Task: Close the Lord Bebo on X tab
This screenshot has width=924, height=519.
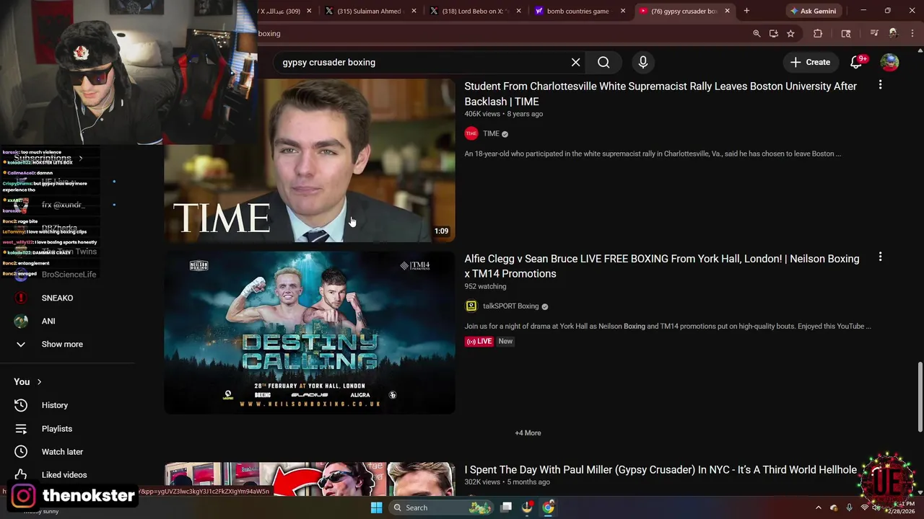Action: click(518, 11)
